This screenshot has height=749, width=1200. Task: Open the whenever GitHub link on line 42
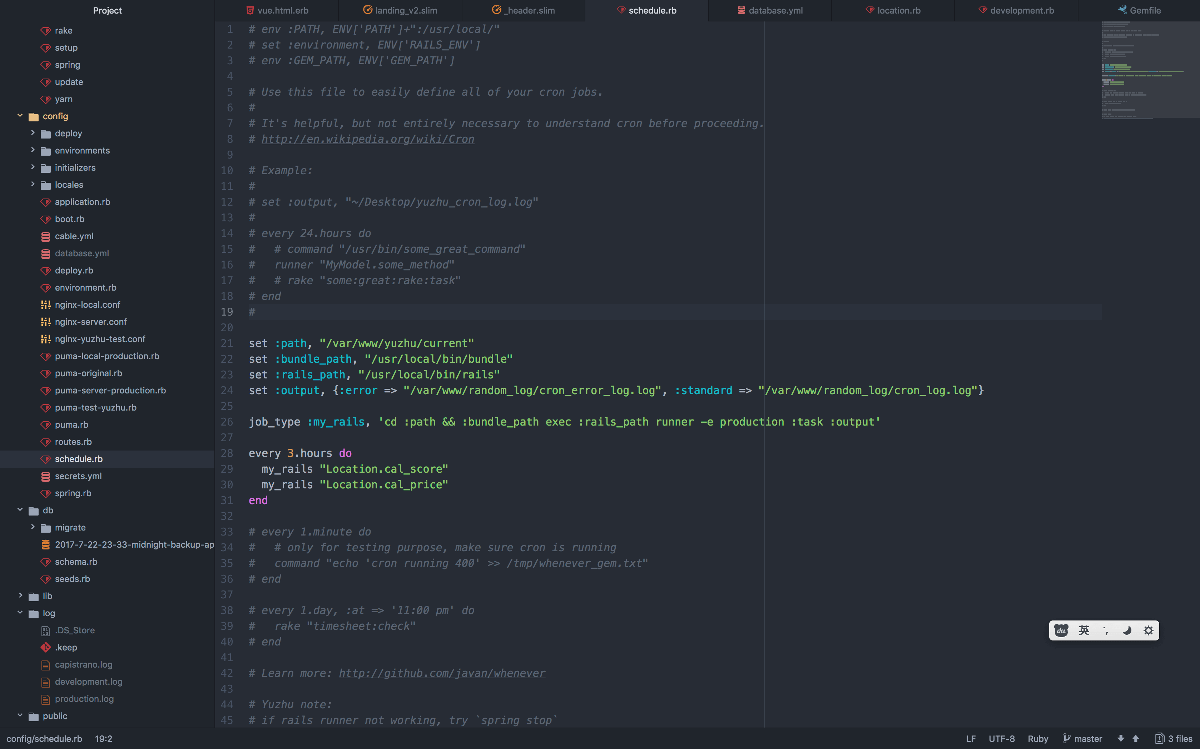pyautogui.click(x=442, y=673)
